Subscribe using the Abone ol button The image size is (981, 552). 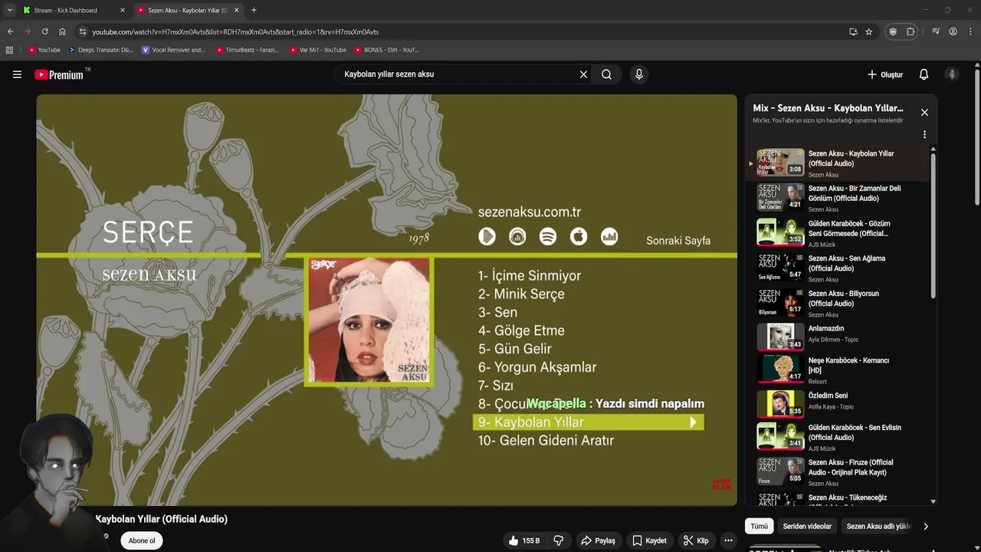coord(142,540)
